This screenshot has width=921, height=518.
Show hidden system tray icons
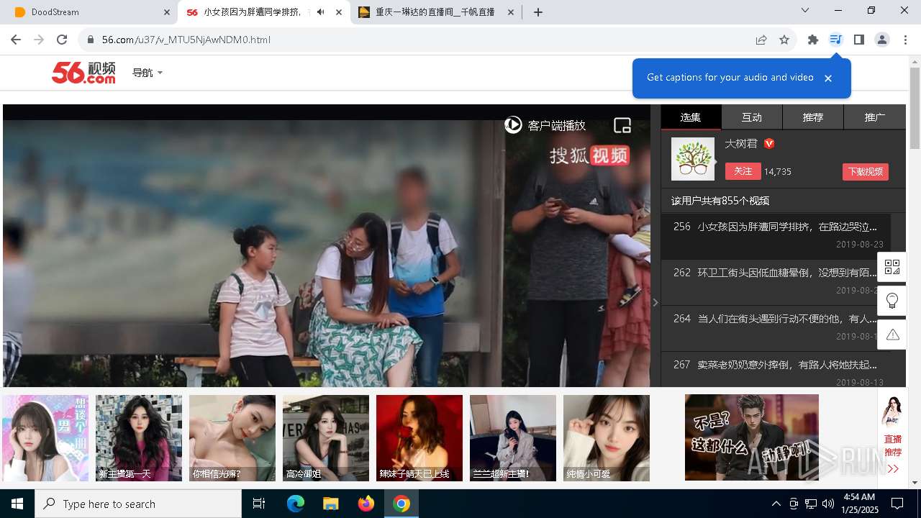(776, 504)
